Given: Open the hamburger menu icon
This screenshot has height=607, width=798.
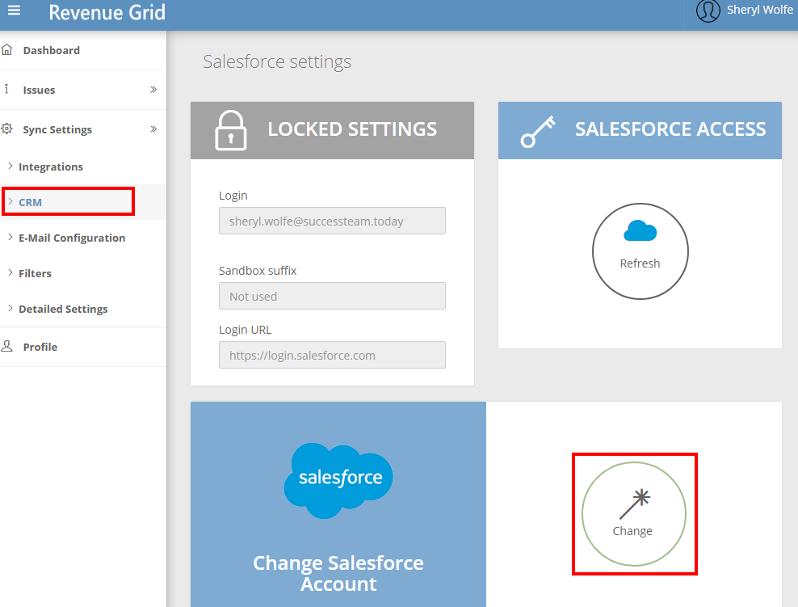Looking at the screenshot, I should (x=14, y=11).
